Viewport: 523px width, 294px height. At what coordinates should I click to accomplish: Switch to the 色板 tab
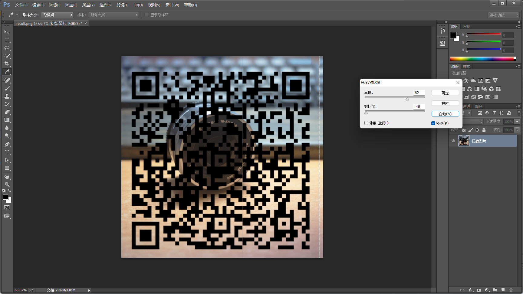[x=466, y=27]
